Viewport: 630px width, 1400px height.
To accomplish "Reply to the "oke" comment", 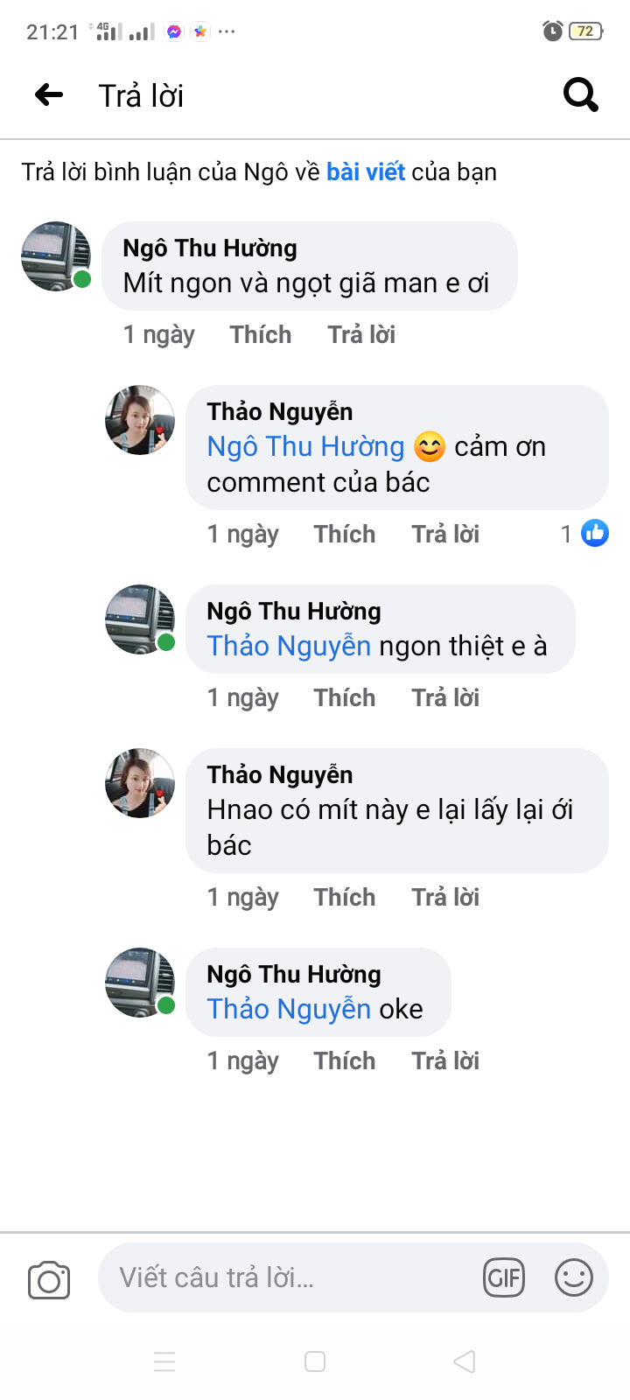I will click(x=445, y=1060).
